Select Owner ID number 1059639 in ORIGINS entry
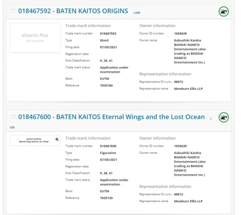This screenshot has height=215, width=241. (x=180, y=34)
